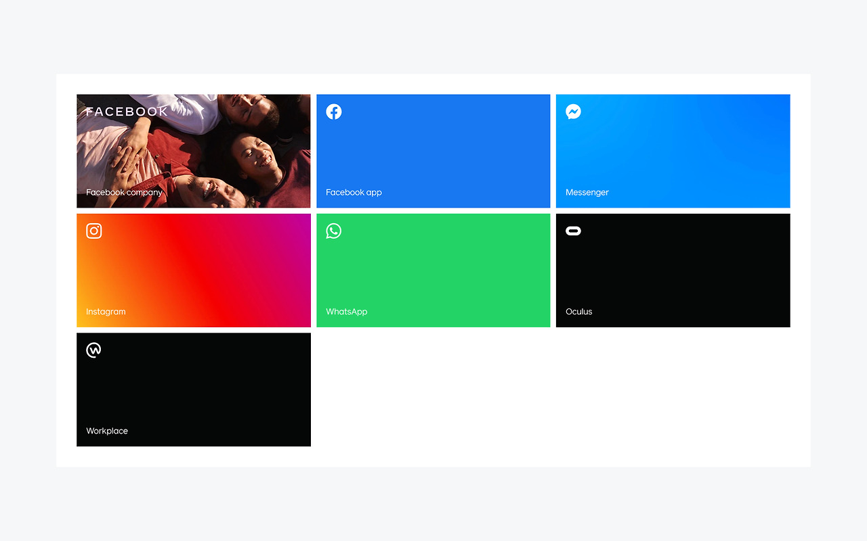The height and width of the screenshot is (541, 867).
Task: Visit the WhatsApp label link
Action: (x=347, y=312)
